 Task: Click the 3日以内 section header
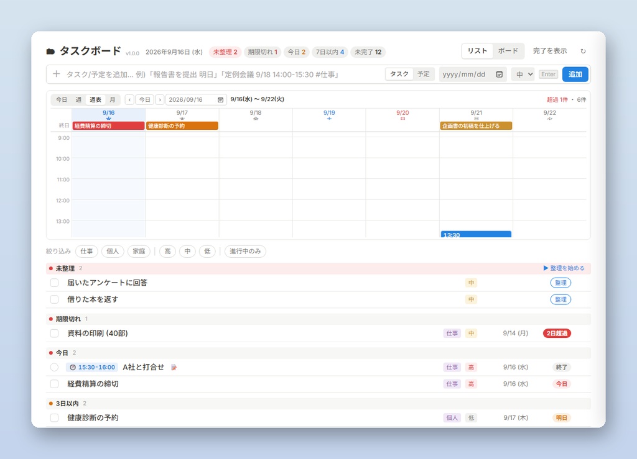(x=318, y=404)
